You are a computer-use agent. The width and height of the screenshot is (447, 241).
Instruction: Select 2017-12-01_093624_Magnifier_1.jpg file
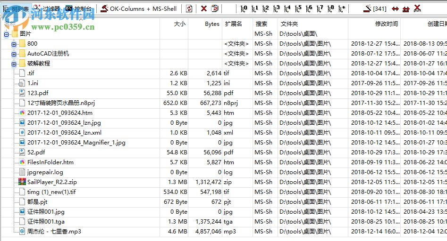[x=76, y=142]
